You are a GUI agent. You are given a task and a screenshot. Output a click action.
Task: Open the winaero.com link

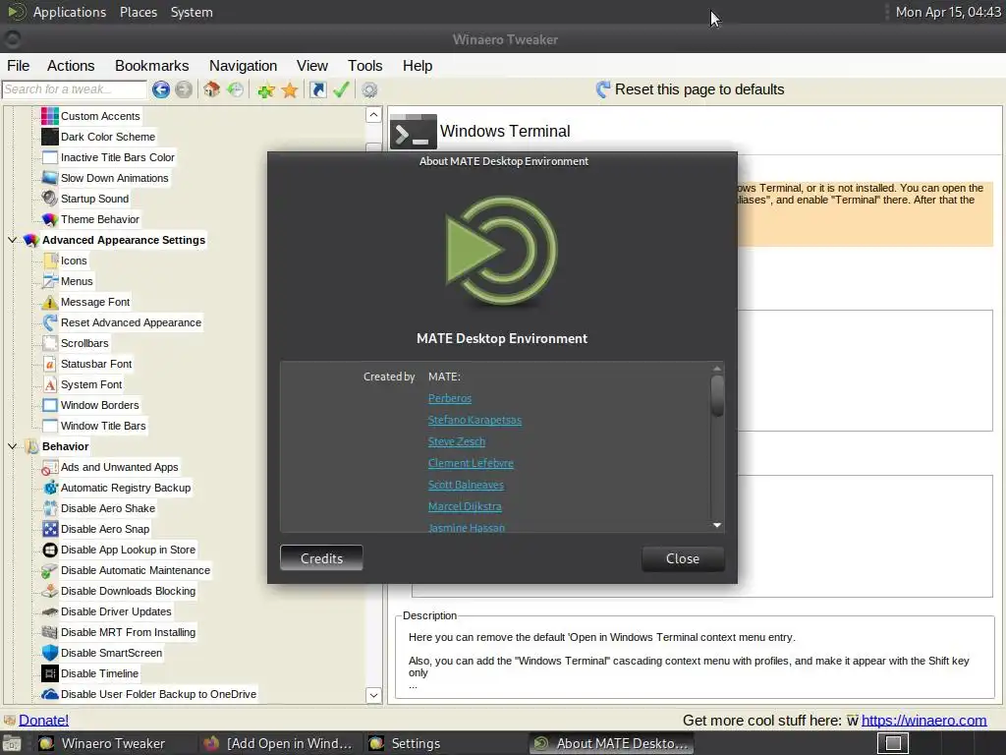tap(923, 721)
